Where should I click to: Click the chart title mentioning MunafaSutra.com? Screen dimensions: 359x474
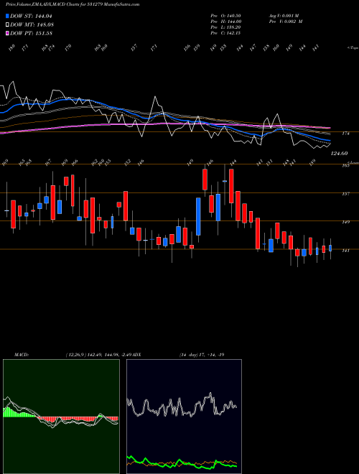(x=73, y=5)
